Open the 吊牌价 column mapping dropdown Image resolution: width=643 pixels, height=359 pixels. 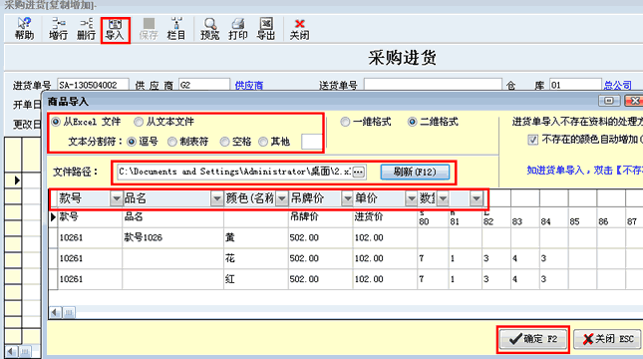[x=347, y=199]
